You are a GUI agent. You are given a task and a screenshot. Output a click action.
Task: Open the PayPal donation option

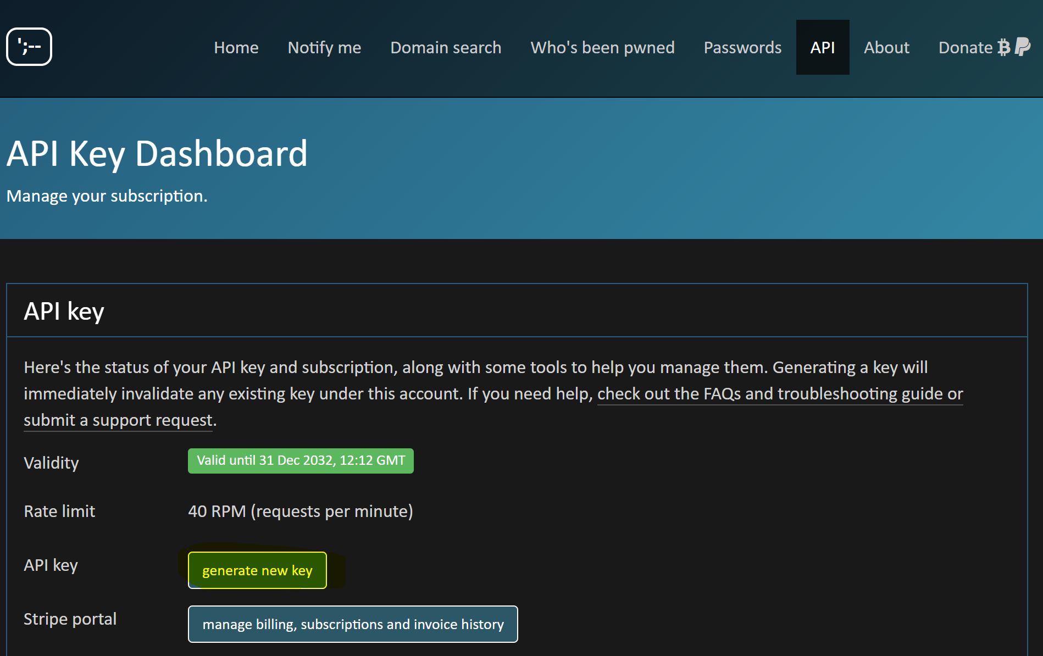[1025, 47]
